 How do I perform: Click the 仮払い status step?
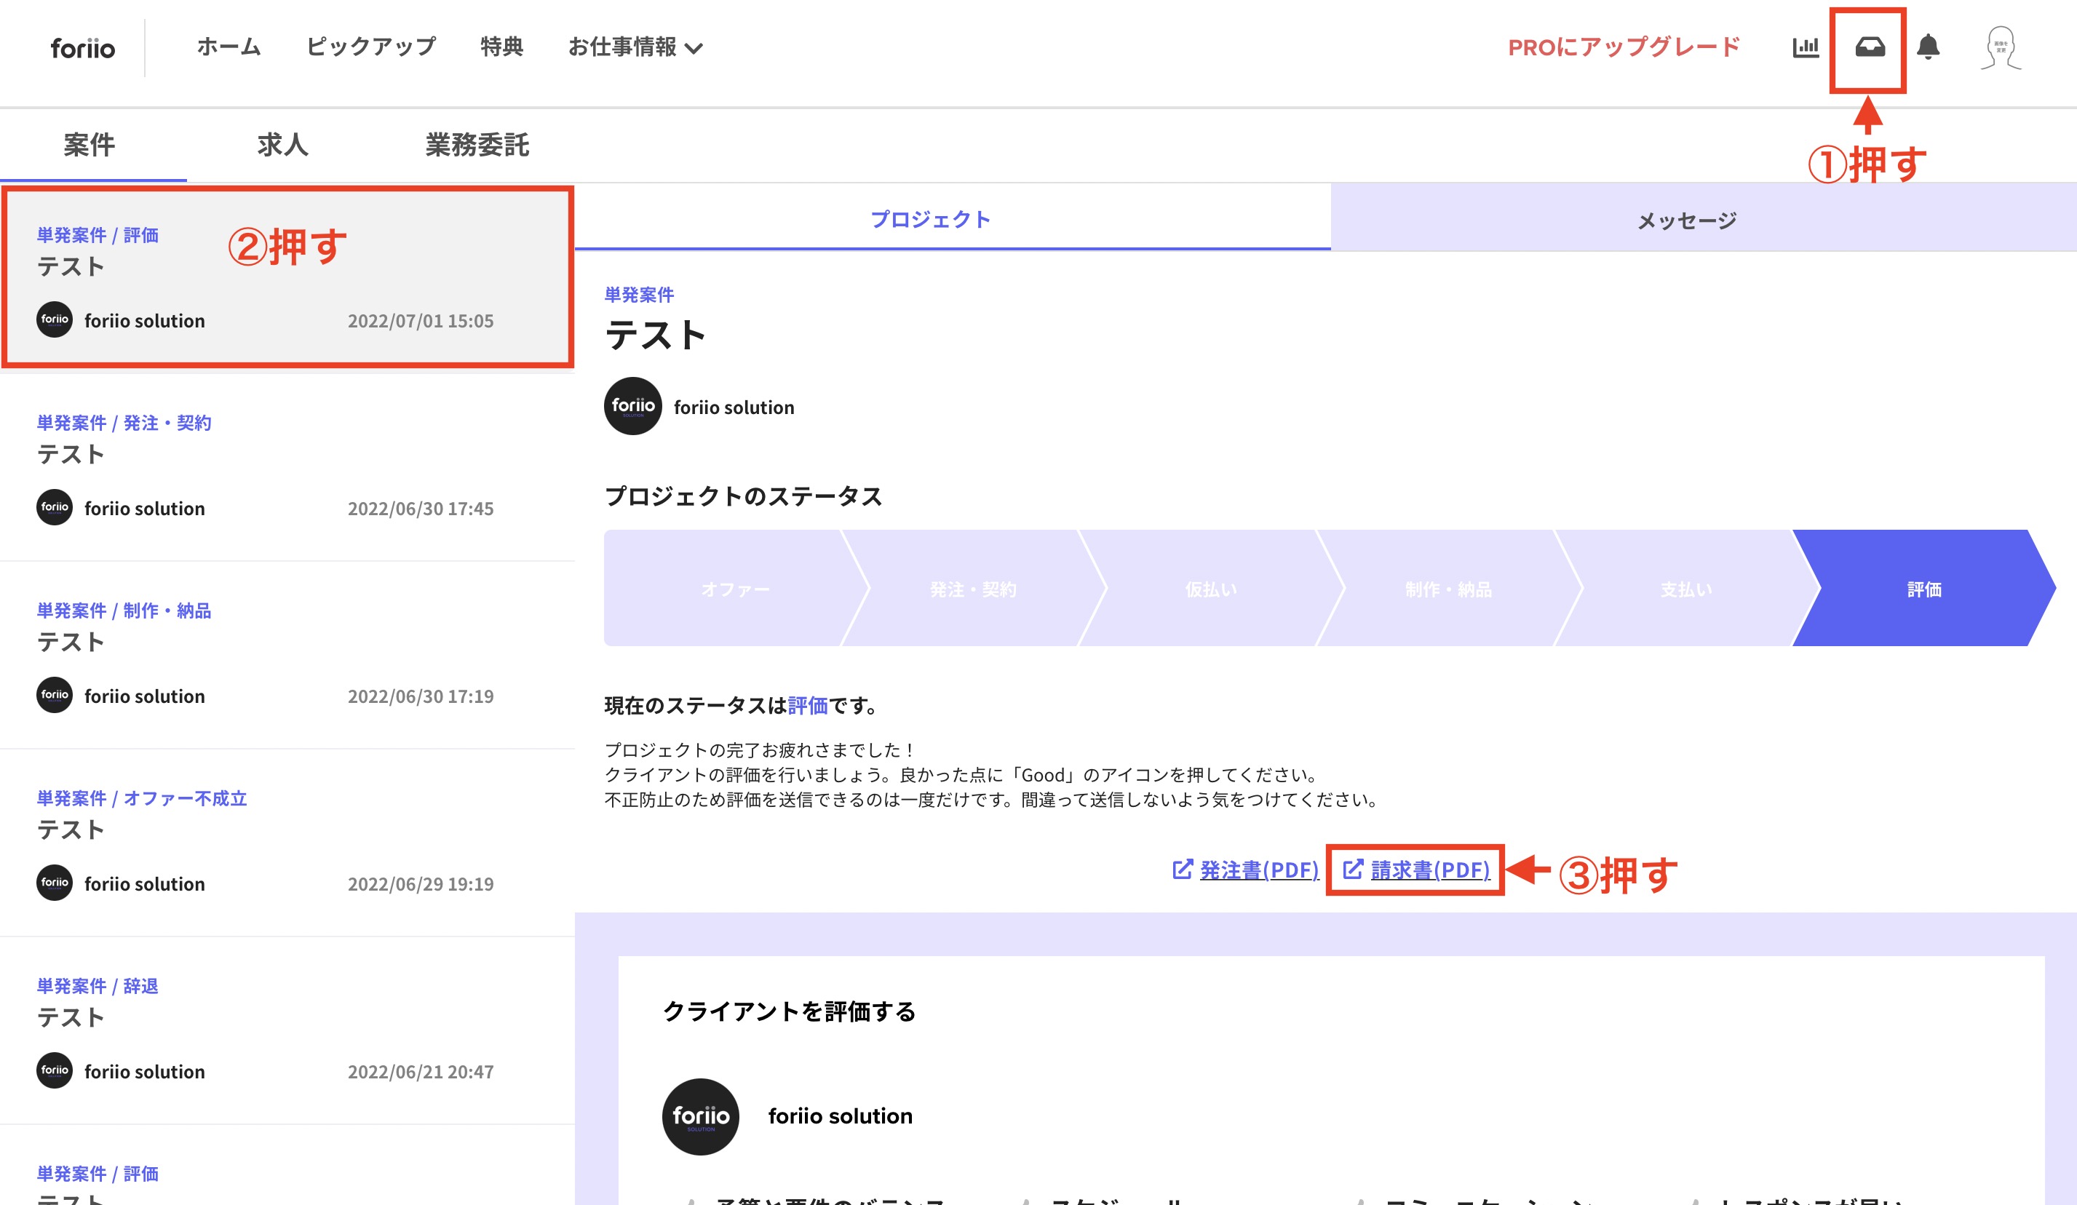(x=1211, y=589)
